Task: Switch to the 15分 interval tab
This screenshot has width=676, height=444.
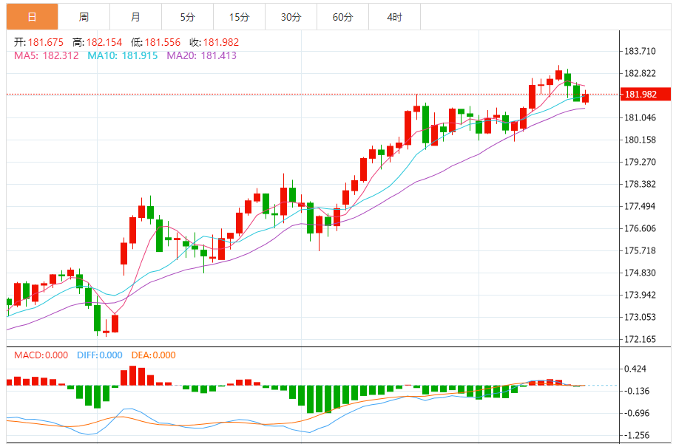Action: [x=239, y=16]
